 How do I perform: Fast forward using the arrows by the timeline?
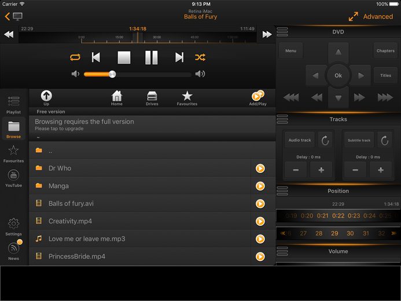267,34
